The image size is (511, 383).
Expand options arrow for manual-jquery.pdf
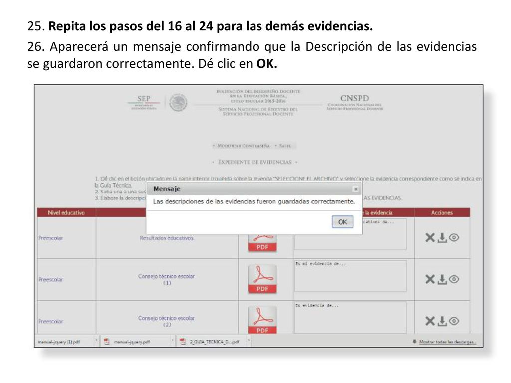click(x=172, y=341)
